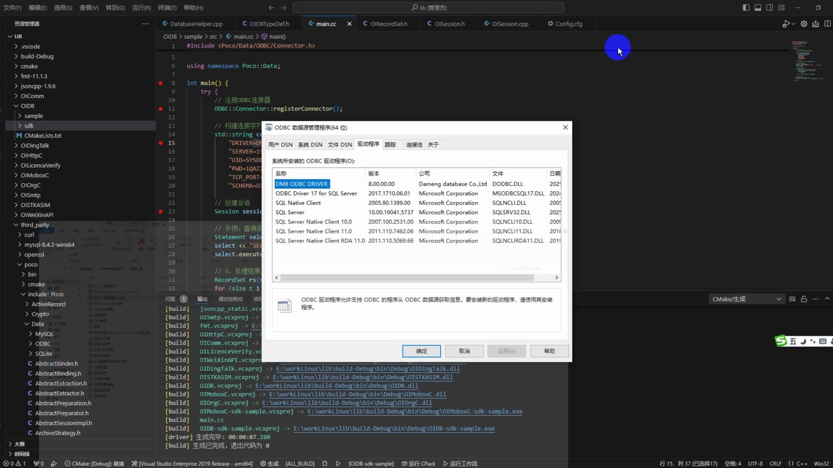The height and width of the screenshot is (468, 833).
Task: Switch to '连接池' tab in ODBC dialog
Action: [x=414, y=145]
